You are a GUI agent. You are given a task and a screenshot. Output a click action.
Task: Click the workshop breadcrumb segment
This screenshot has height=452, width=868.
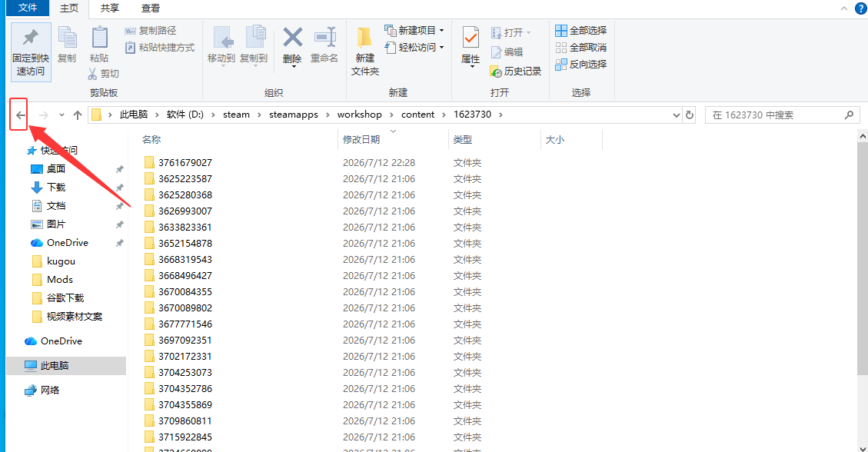[359, 115]
